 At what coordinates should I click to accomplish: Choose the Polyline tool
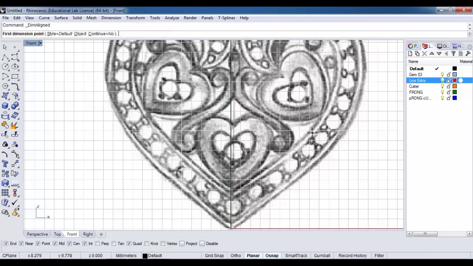[5, 57]
